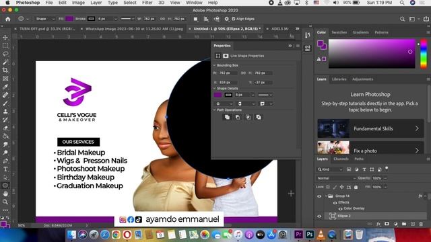Select the Move tool
This screenshot has height=242, width=431.
coord(5,38)
